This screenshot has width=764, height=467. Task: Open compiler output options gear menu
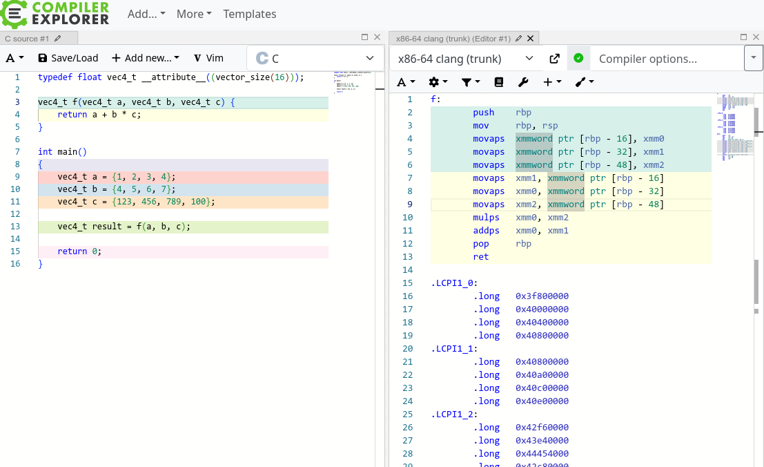point(438,82)
